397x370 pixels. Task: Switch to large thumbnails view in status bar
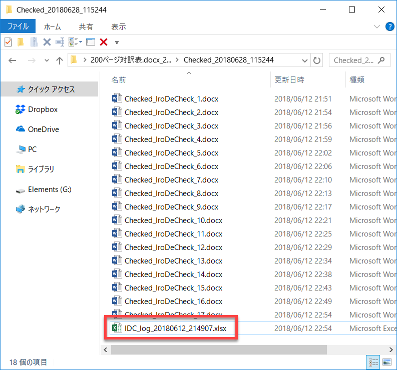(386, 362)
